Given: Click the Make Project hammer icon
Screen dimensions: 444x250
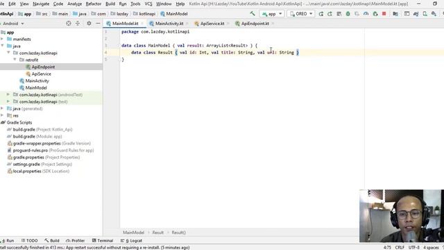Looking at the screenshot, I should click(x=253, y=14).
